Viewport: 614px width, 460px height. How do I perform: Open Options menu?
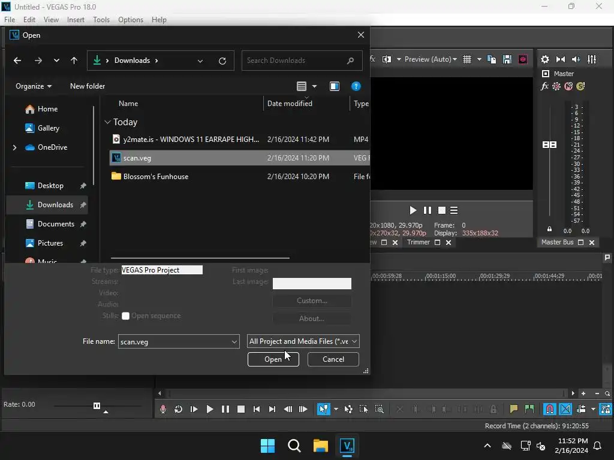click(130, 20)
